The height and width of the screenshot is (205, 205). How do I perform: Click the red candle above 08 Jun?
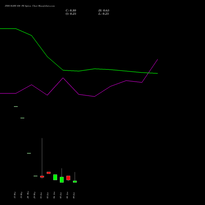(x=68, y=178)
